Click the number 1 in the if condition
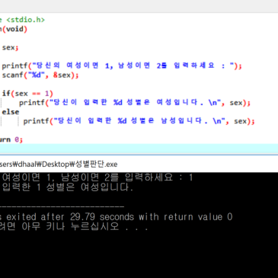Image resolution: width=278 pixels, height=278 pixels. (x=47, y=94)
